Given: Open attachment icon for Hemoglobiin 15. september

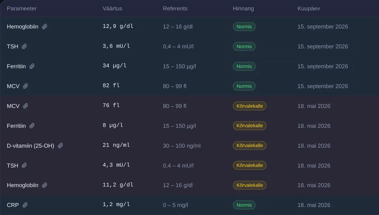Looking at the screenshot, I should pyautogui.click(x=45, y=26).
